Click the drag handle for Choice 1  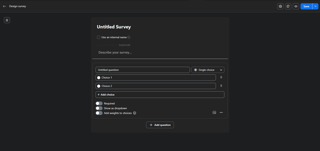(221, 77)
